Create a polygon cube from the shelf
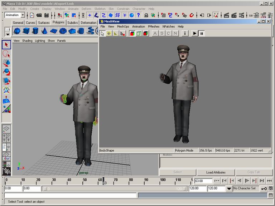This screenshot has height=206, width=275. point(26,31)
